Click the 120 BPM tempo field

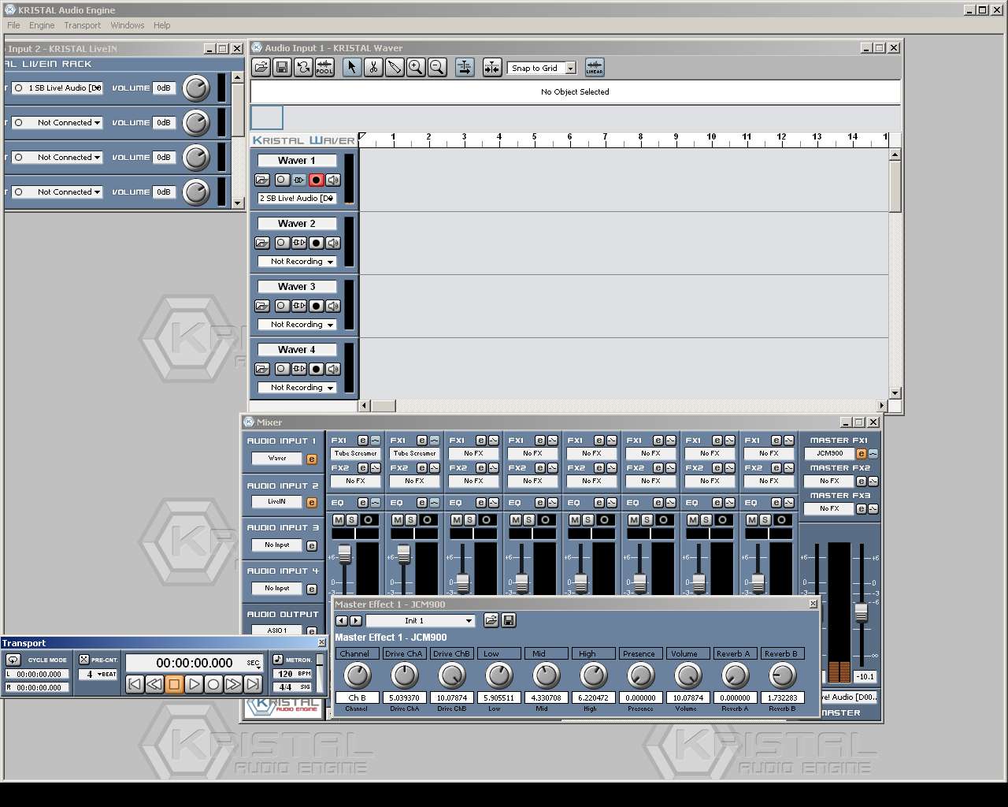click(x=293, y=674)
